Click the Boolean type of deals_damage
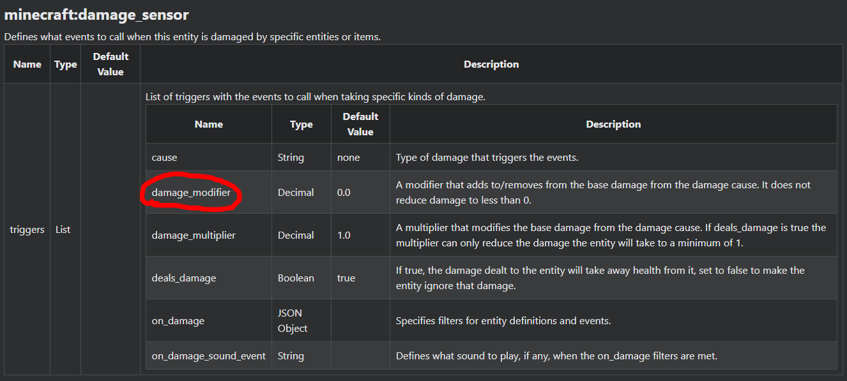Image resolution: width=847 pixels, height=381 pixels. tap(296, 278)
